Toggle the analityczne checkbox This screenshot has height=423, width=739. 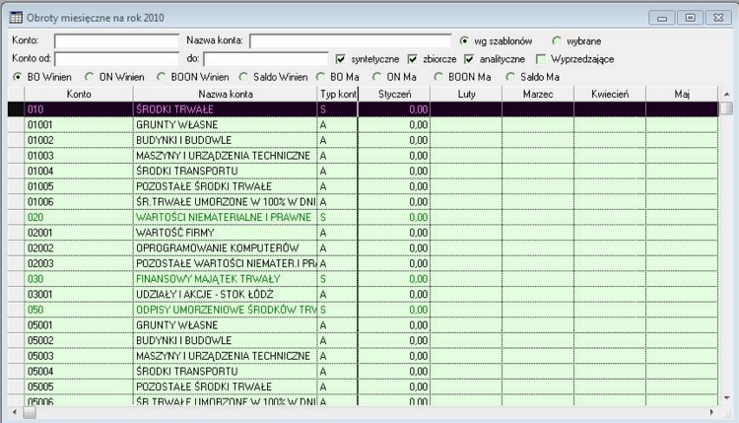[469, 59]
